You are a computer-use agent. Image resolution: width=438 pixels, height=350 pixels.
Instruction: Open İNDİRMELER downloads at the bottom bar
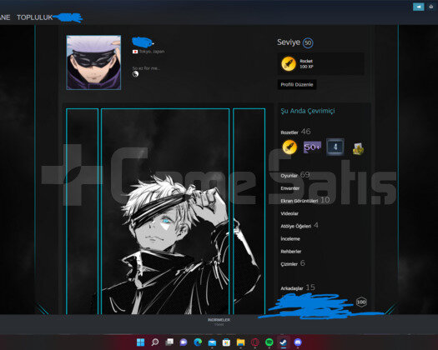point(219,320)
